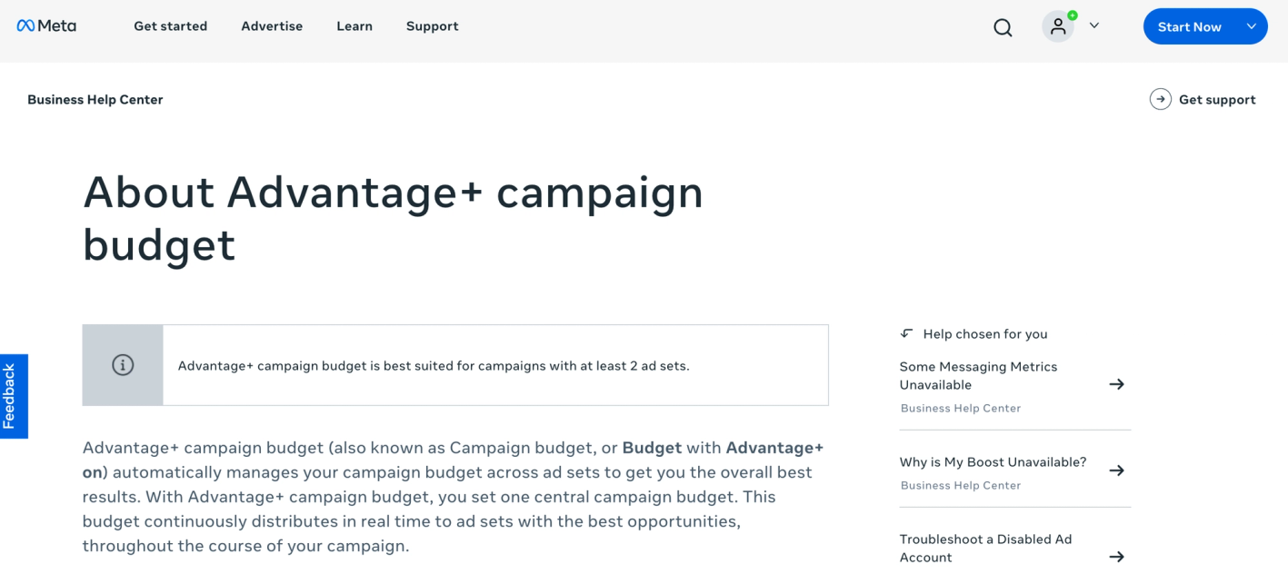
Task: Open Some Messaging Metrics Unavailable article
Action: [978, 375]
